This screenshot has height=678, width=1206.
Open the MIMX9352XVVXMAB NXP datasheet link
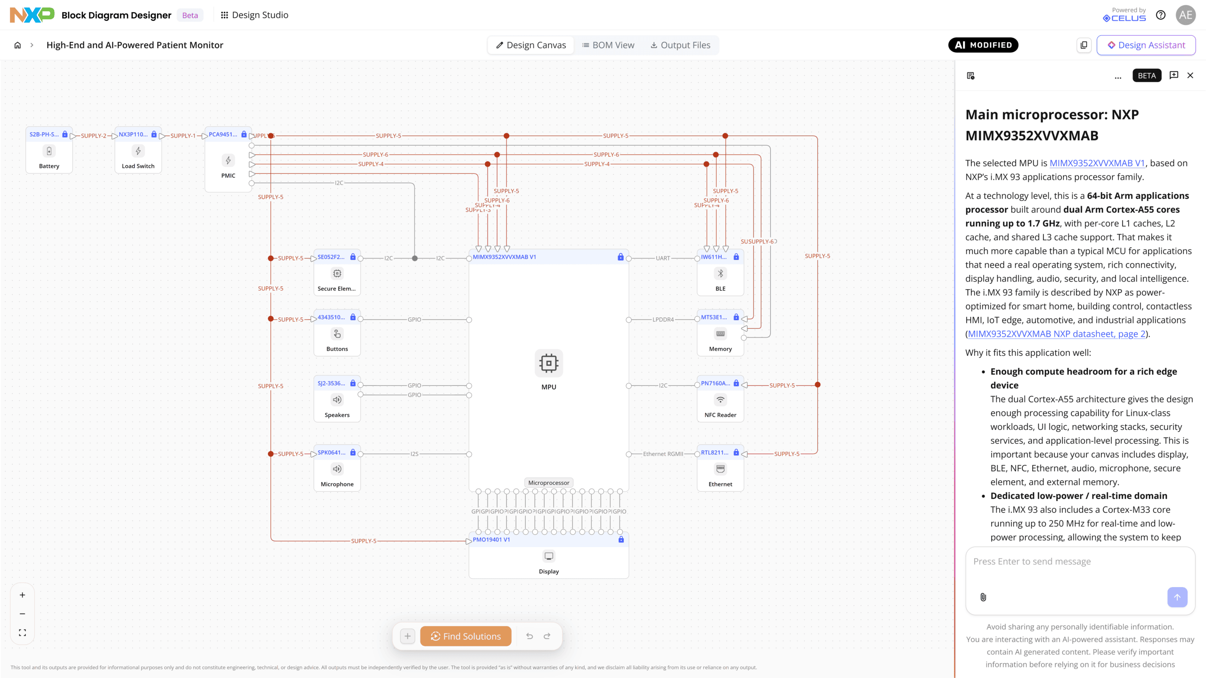(x=1057, y=334)
